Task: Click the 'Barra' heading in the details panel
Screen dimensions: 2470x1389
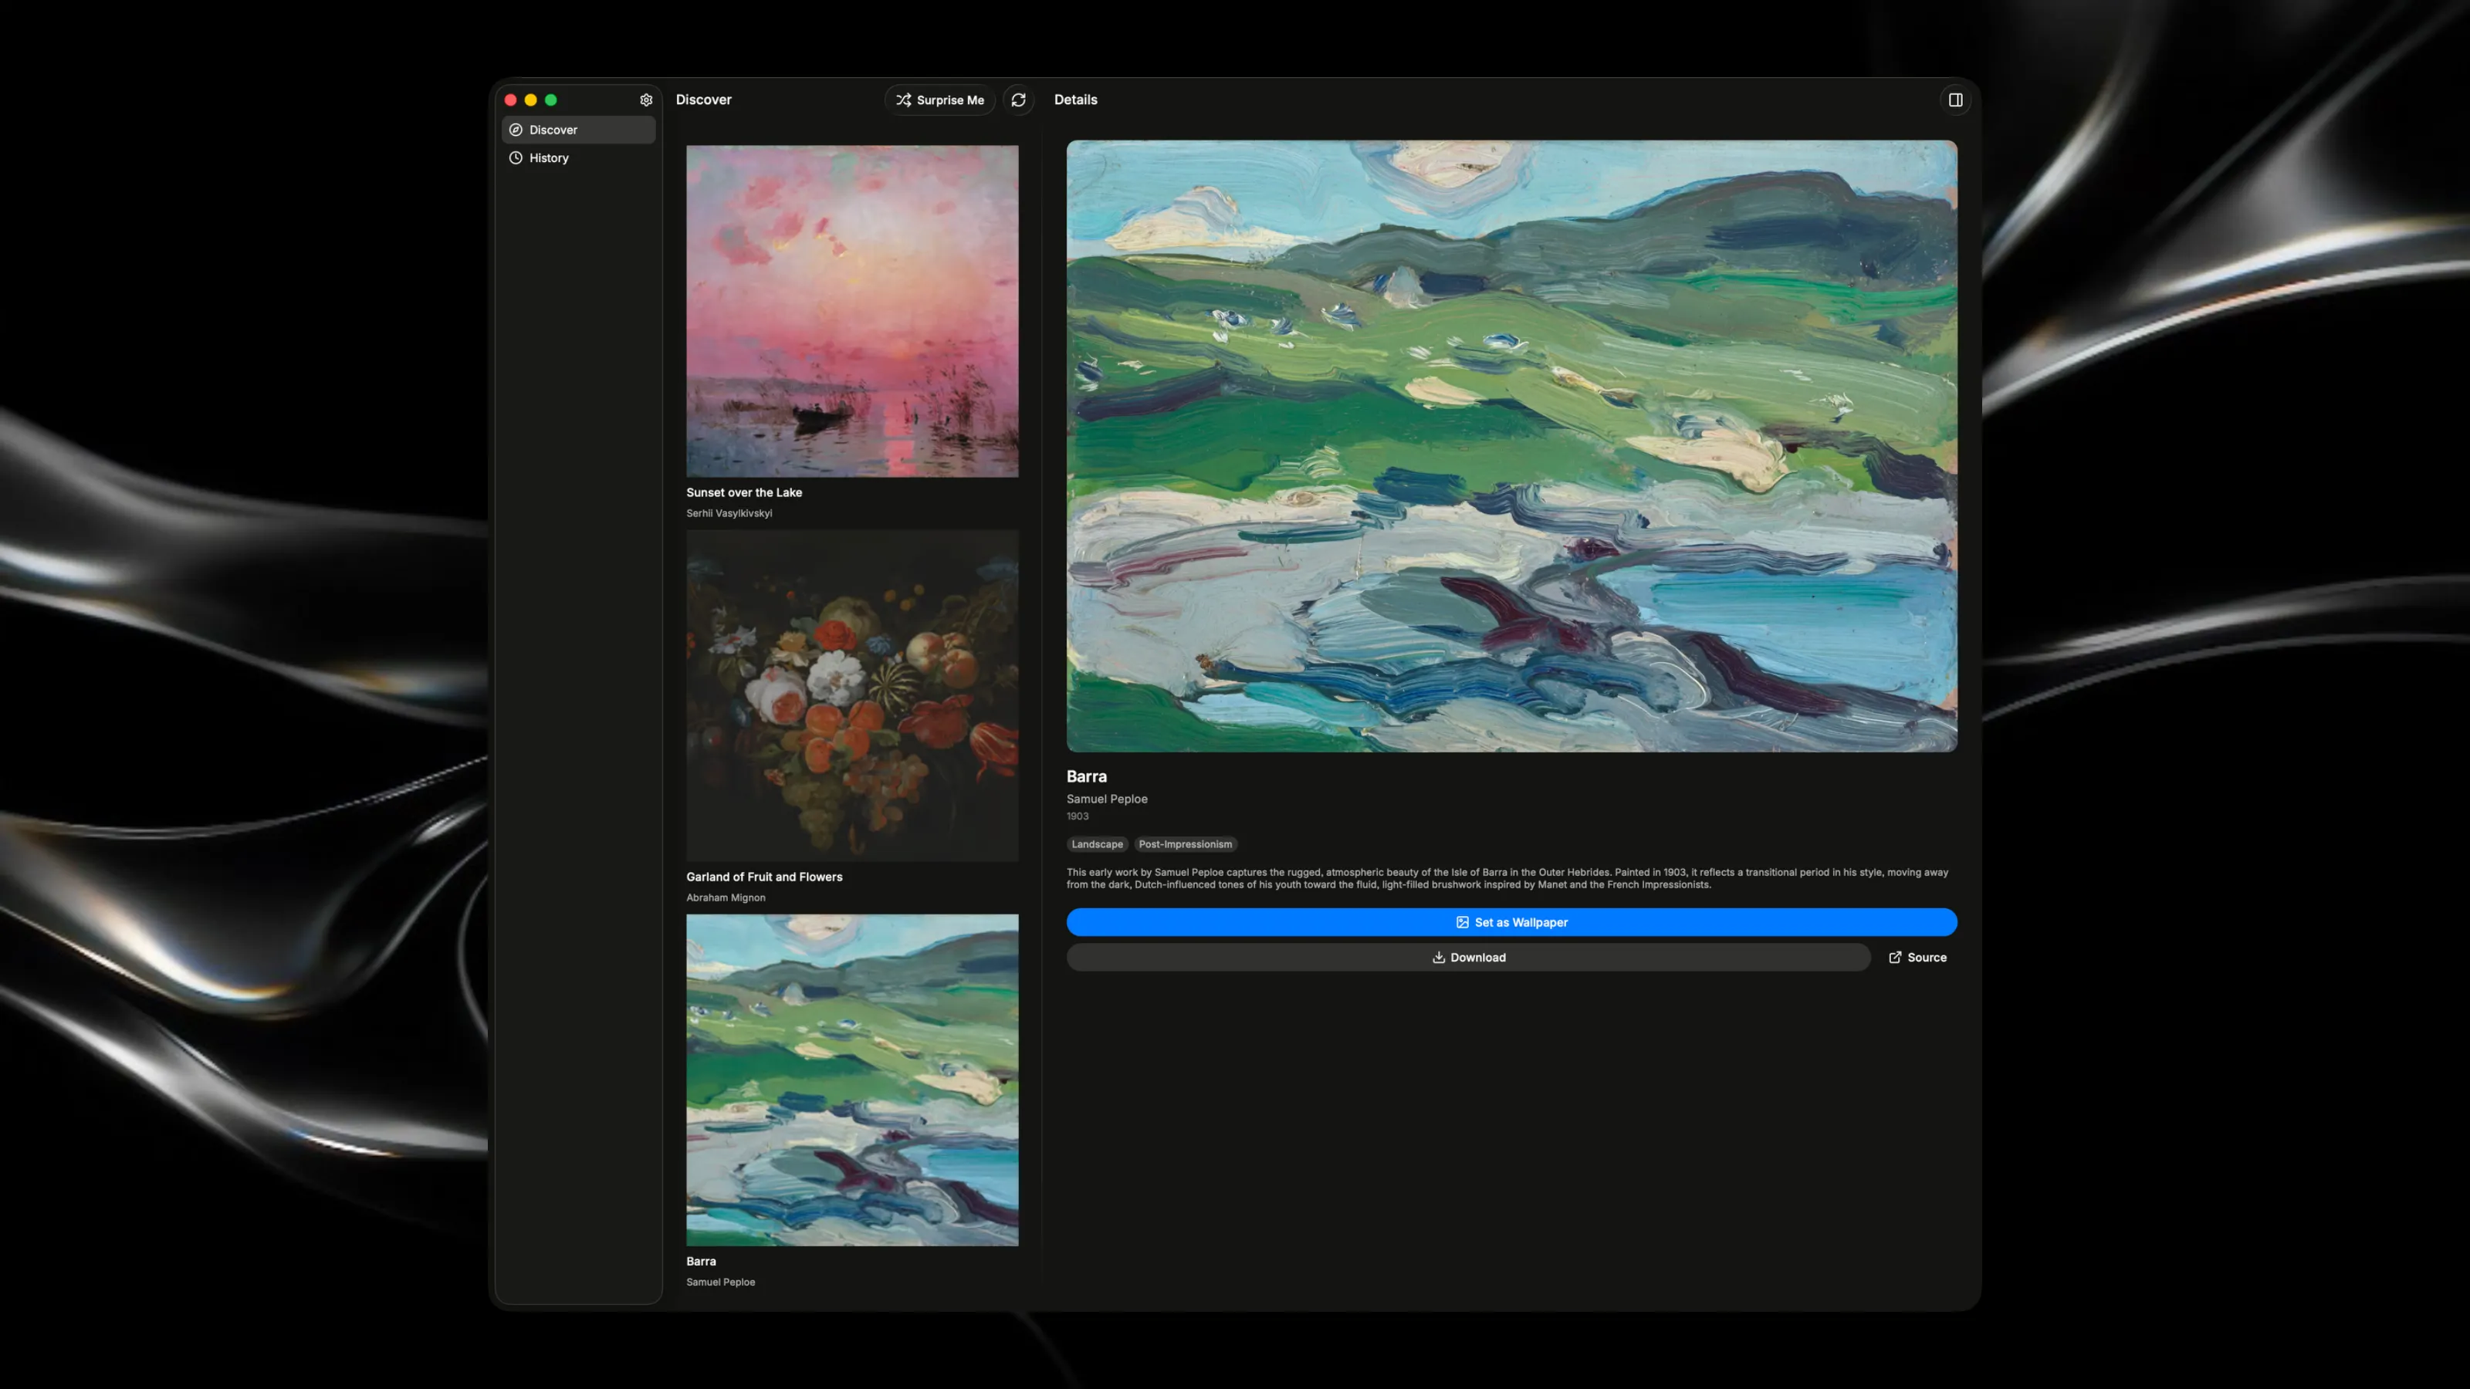Action: pos(1086,776)
